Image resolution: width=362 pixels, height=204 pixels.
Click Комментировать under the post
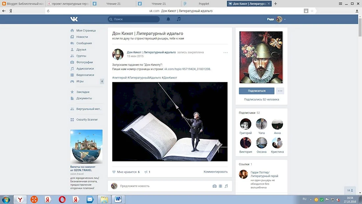coord(216,172)
